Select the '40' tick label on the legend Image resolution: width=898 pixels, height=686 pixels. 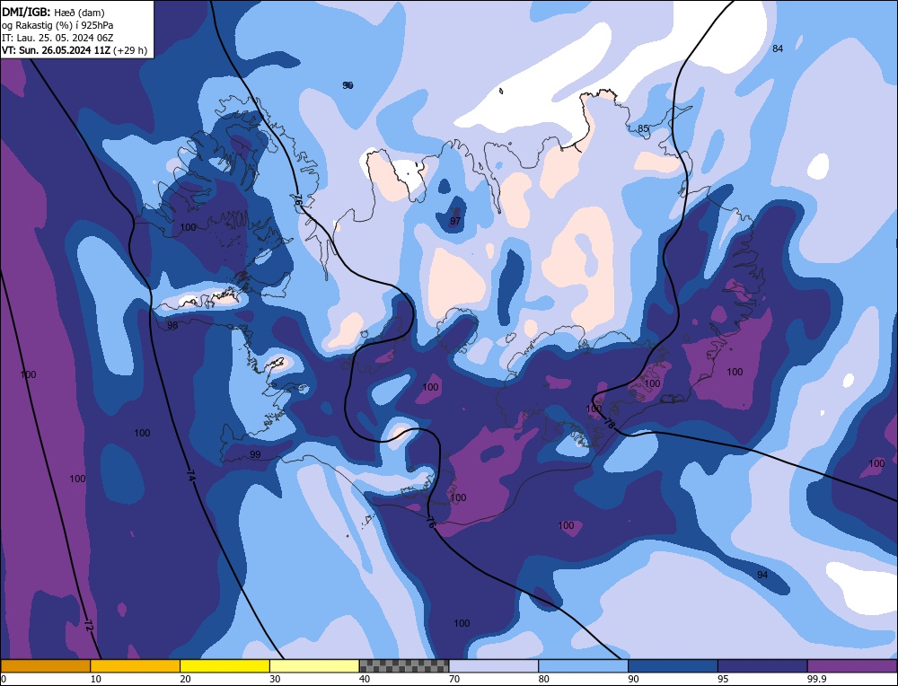[365, 679]
